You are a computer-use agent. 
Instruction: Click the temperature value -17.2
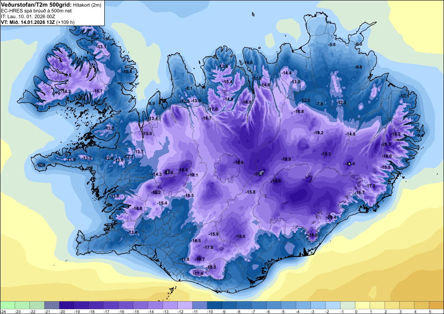click(x=370, y=186)
